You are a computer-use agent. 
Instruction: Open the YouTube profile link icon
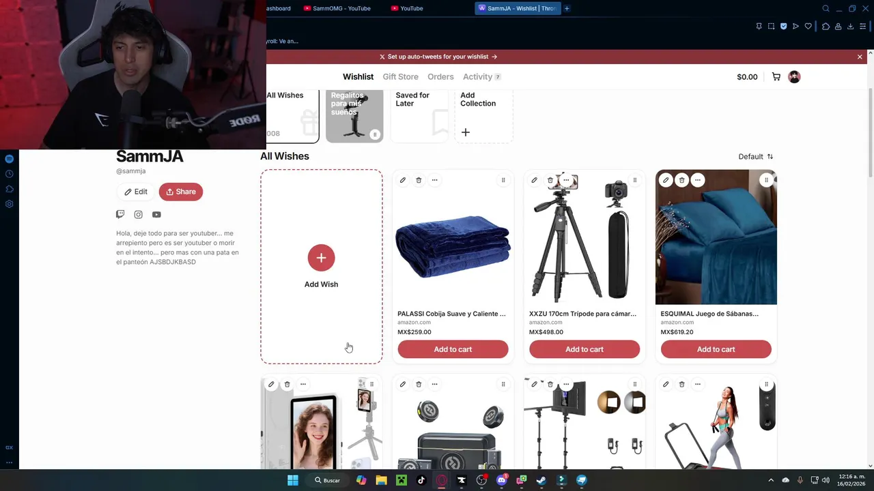coord(156,214)
